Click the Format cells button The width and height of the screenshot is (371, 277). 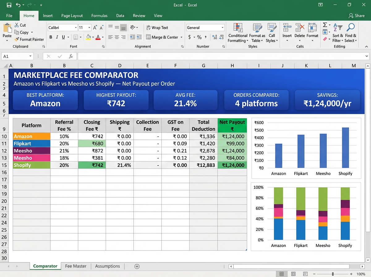click(x=312, y=33)
